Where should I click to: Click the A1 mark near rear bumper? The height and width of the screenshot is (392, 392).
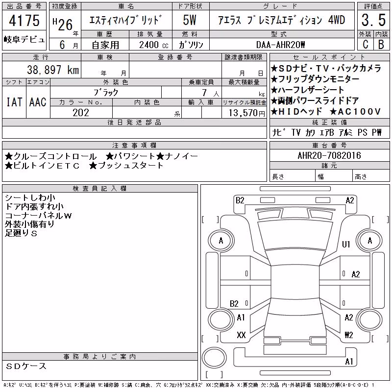[x=349, y=361]
